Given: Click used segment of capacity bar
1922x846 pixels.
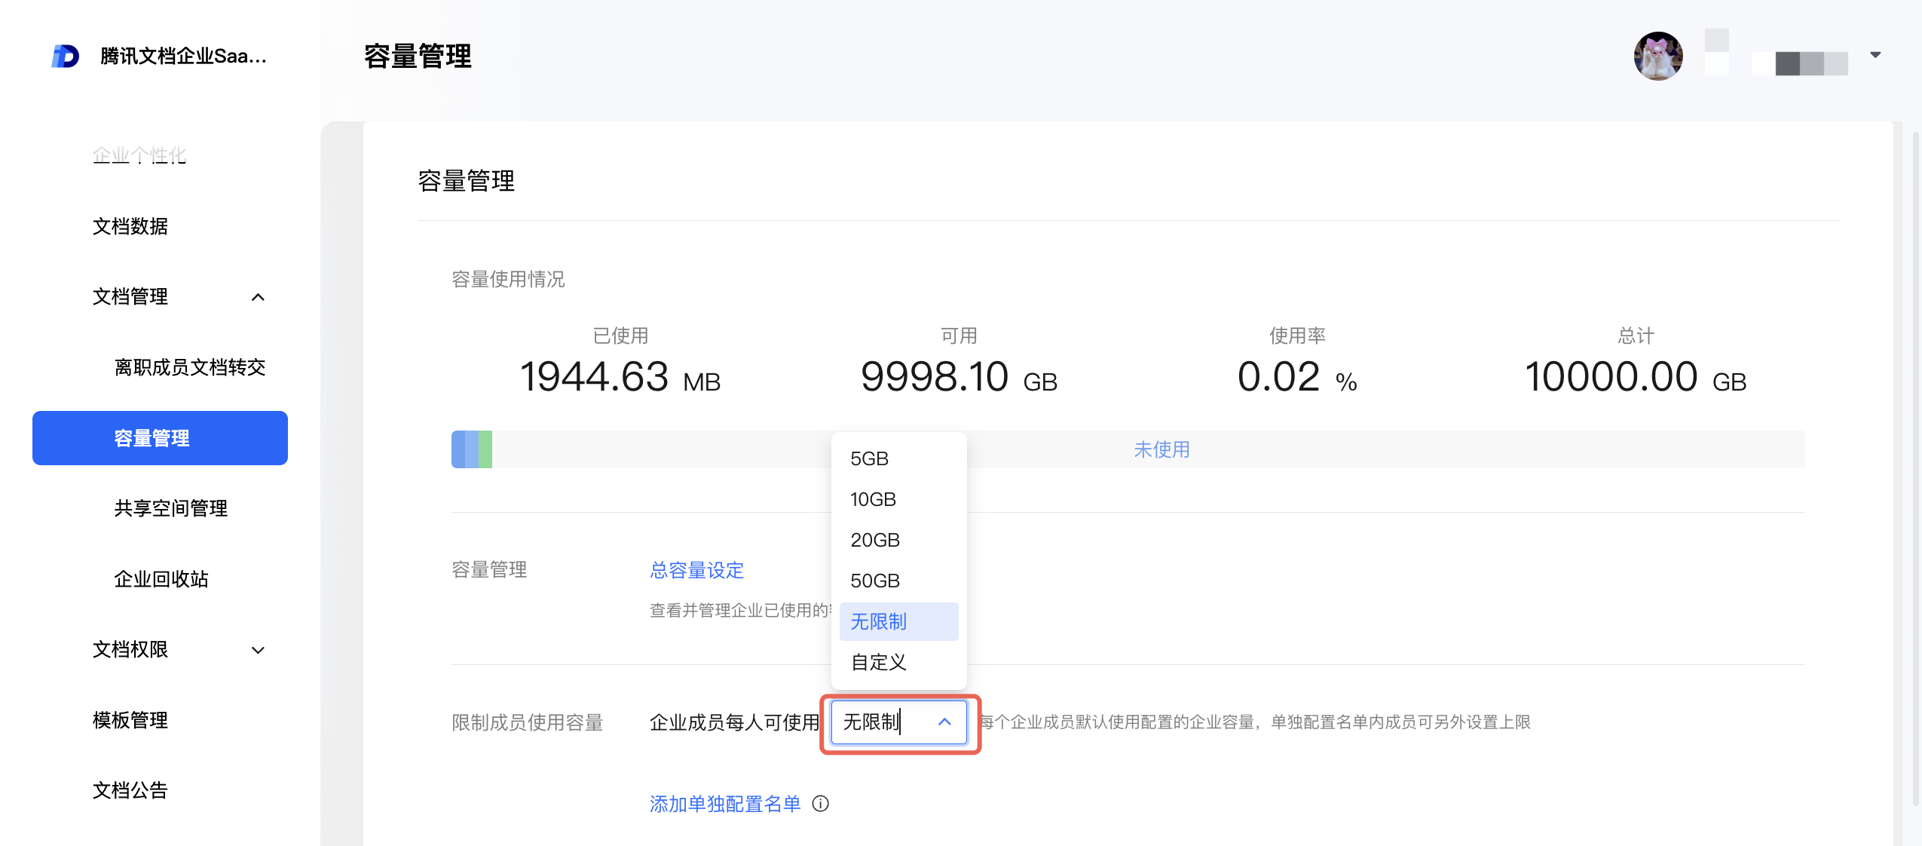Looking at the screenshot, I should [x=471, y=449].
